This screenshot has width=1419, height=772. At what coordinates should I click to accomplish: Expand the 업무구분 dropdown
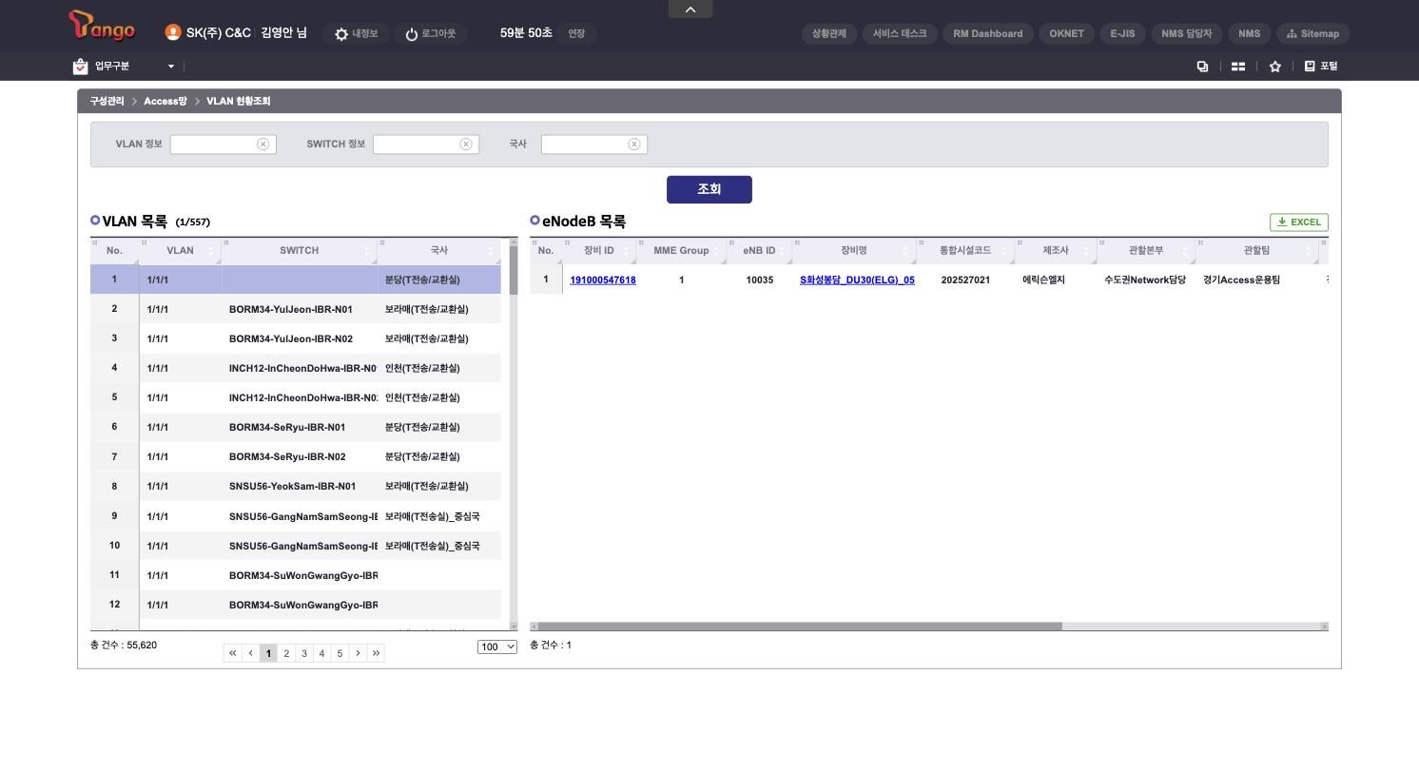(x=171, y=67)
